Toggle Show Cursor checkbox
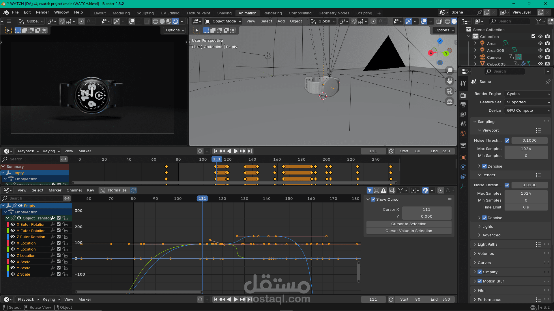This screenshot has width=554, height=311. tap(373, 200)
